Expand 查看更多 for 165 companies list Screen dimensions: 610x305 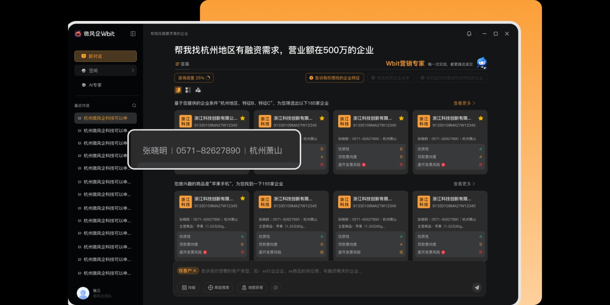click(x=464, y=103)
